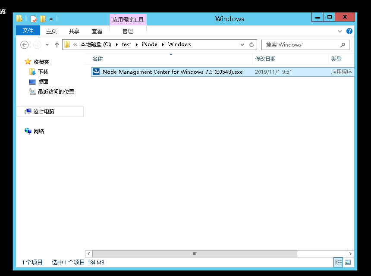Click the 搜索"Windows" search box
Viewport: 371px width, 276px height.
tap(305, 45)
